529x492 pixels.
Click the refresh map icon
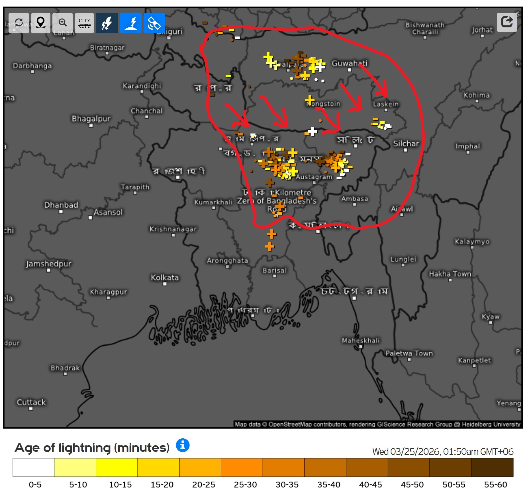19,23
